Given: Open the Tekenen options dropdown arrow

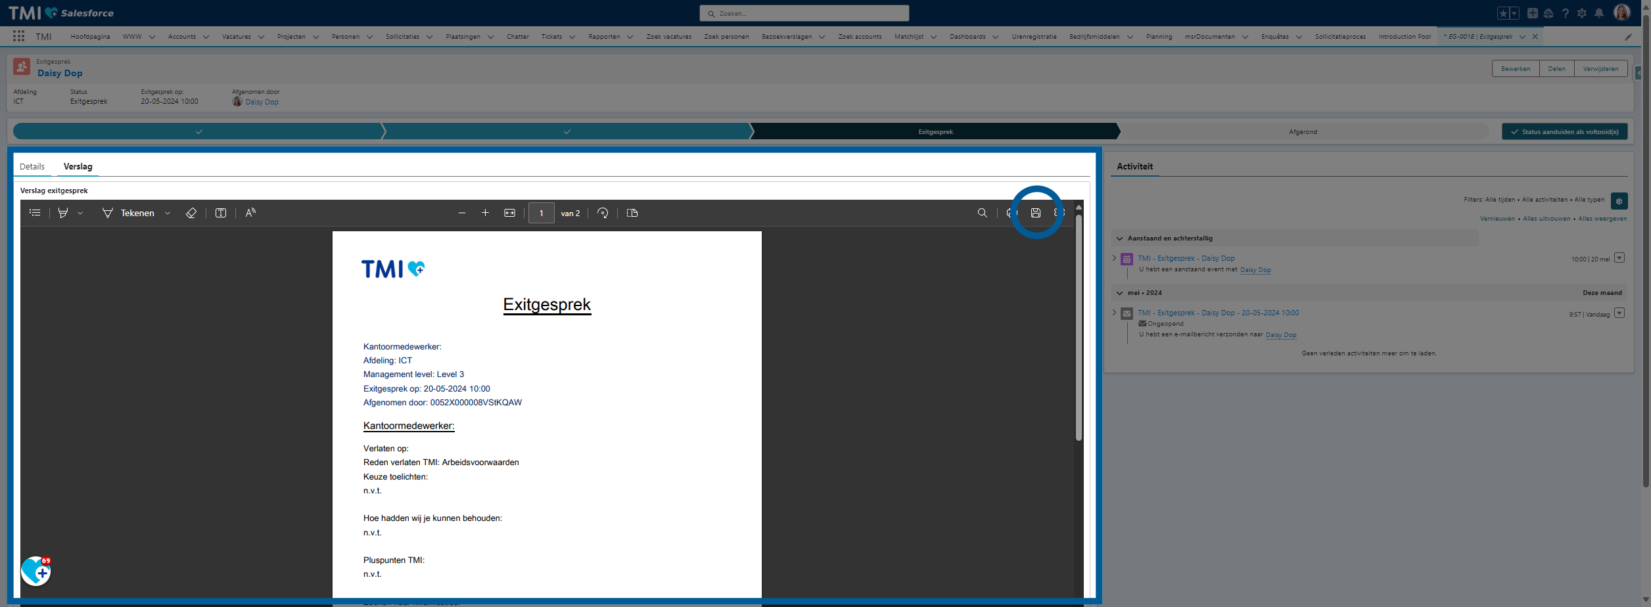Looking at the screenshot, I should point(168,213).
